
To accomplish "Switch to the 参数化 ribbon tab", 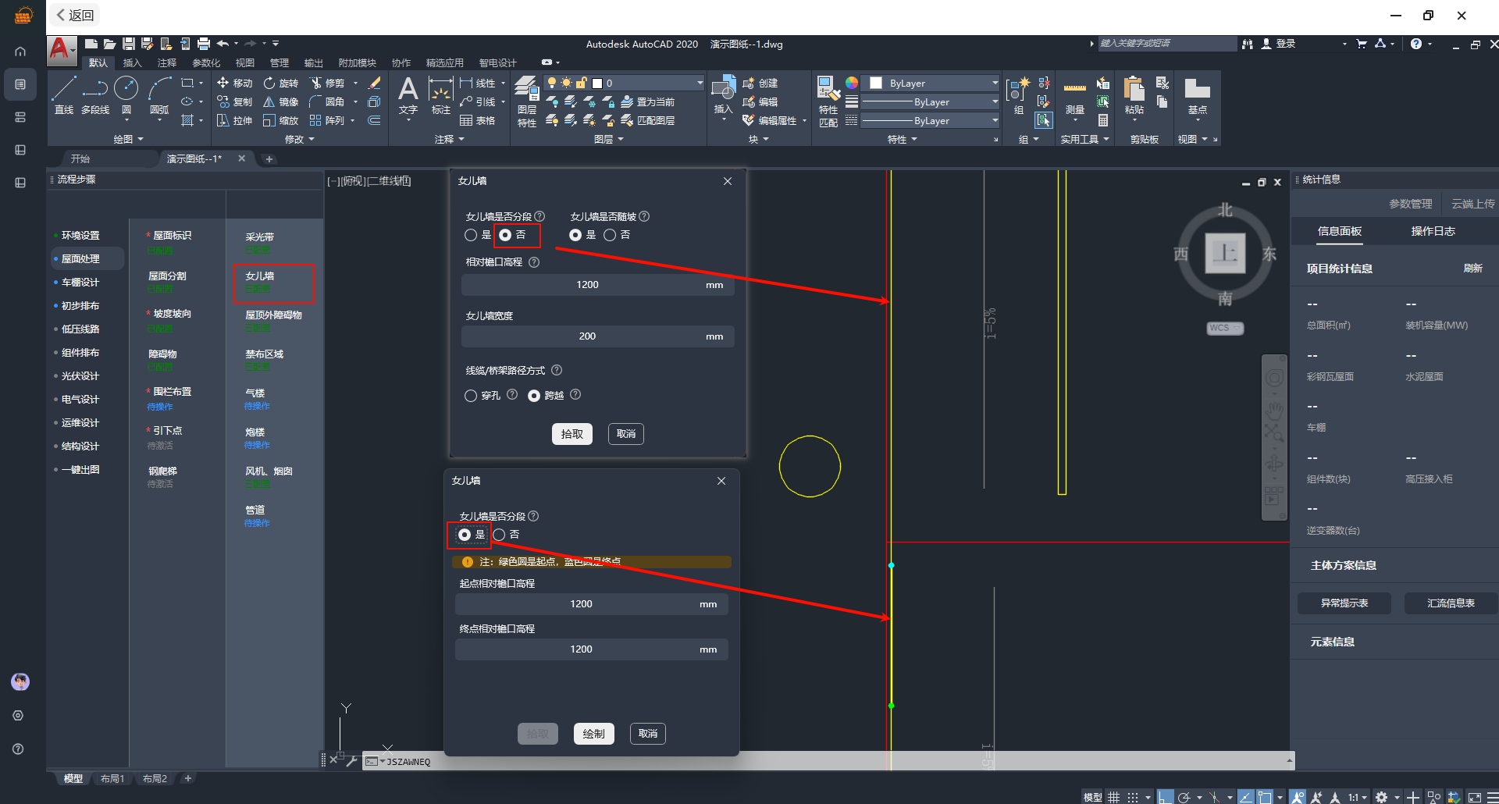I will [x=206, y=62].
